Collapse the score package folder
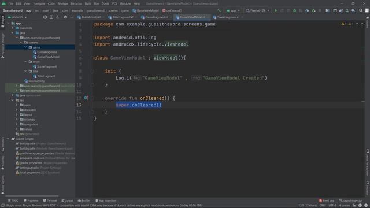Screen dimensions: 370x208 coord(25,62)
